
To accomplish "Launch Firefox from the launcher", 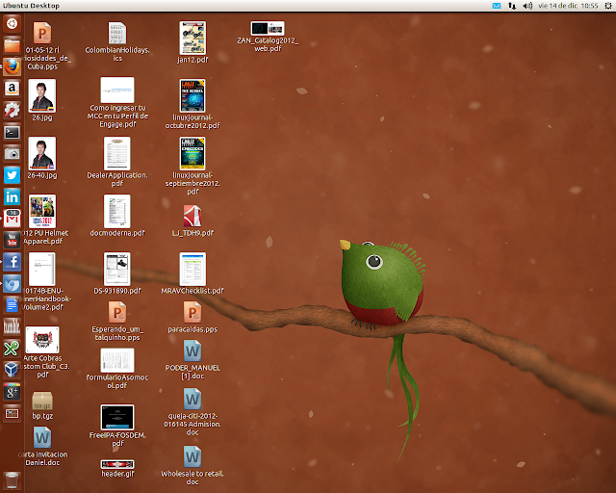I will pos(12,66).
